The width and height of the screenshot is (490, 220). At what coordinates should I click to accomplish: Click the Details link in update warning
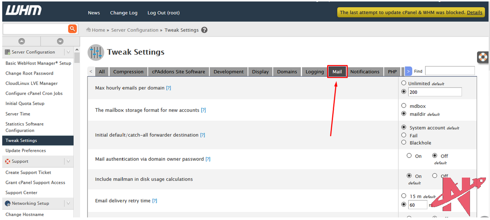[474, 13]
